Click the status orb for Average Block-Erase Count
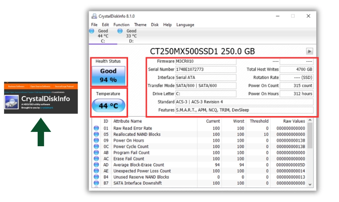The height and width of the screenshot is (202, 339). pos(96,165)
